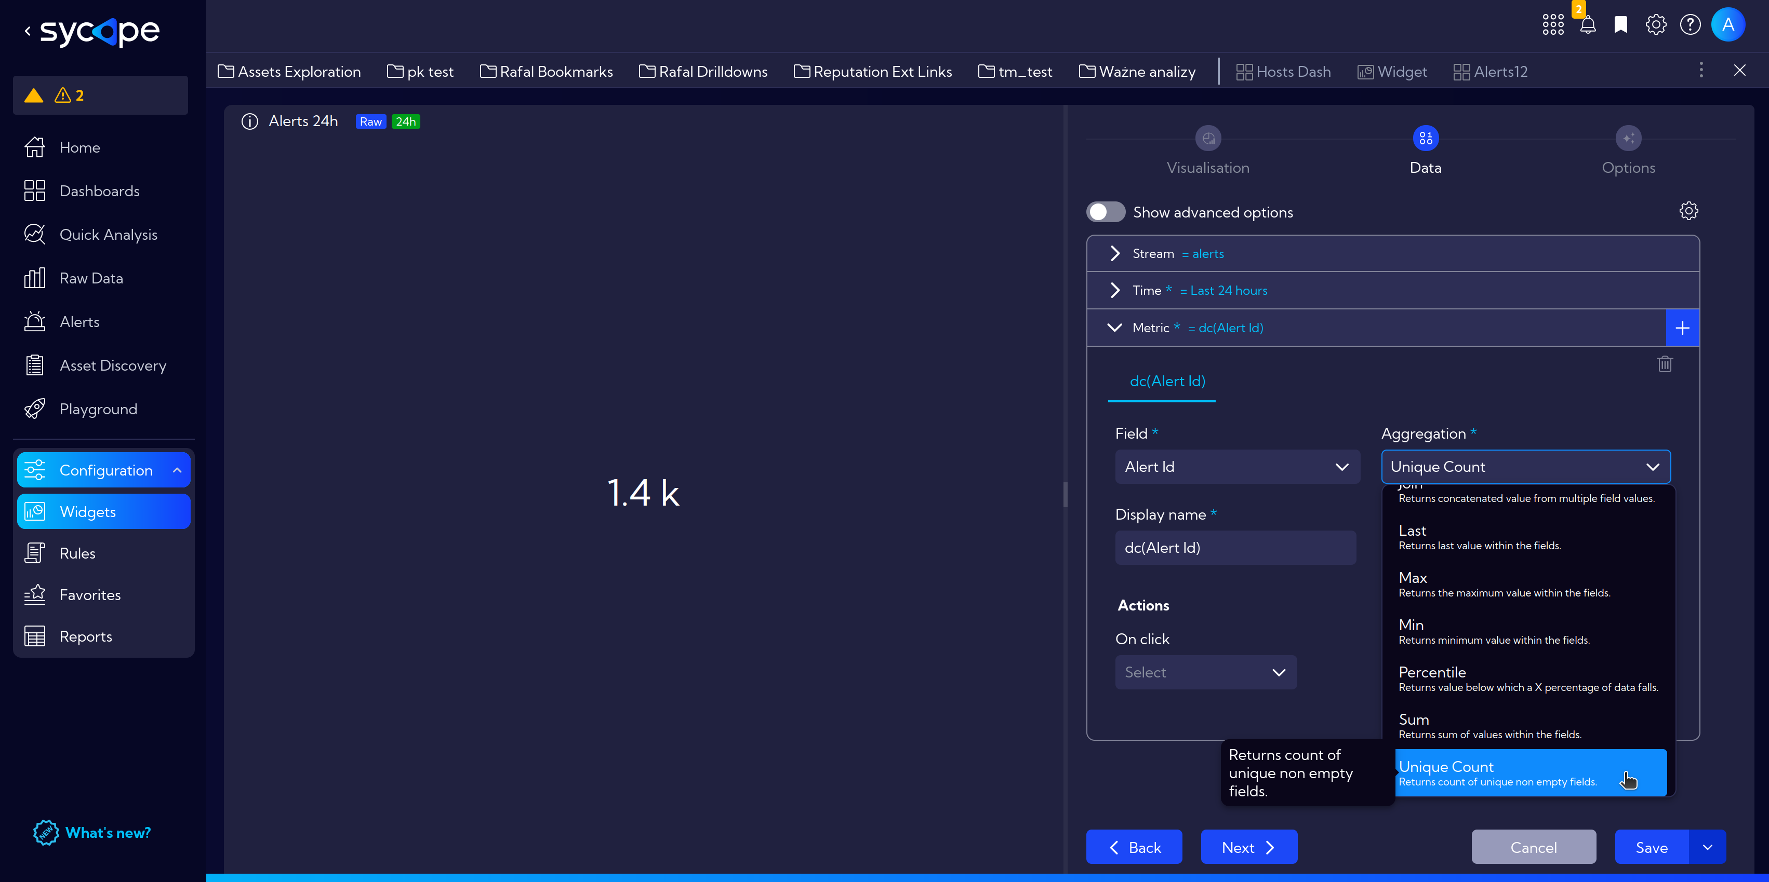Open Dashboards from the sidebar
The height and width of the screenshot is (882, 1769).
(x=82, y=191)
